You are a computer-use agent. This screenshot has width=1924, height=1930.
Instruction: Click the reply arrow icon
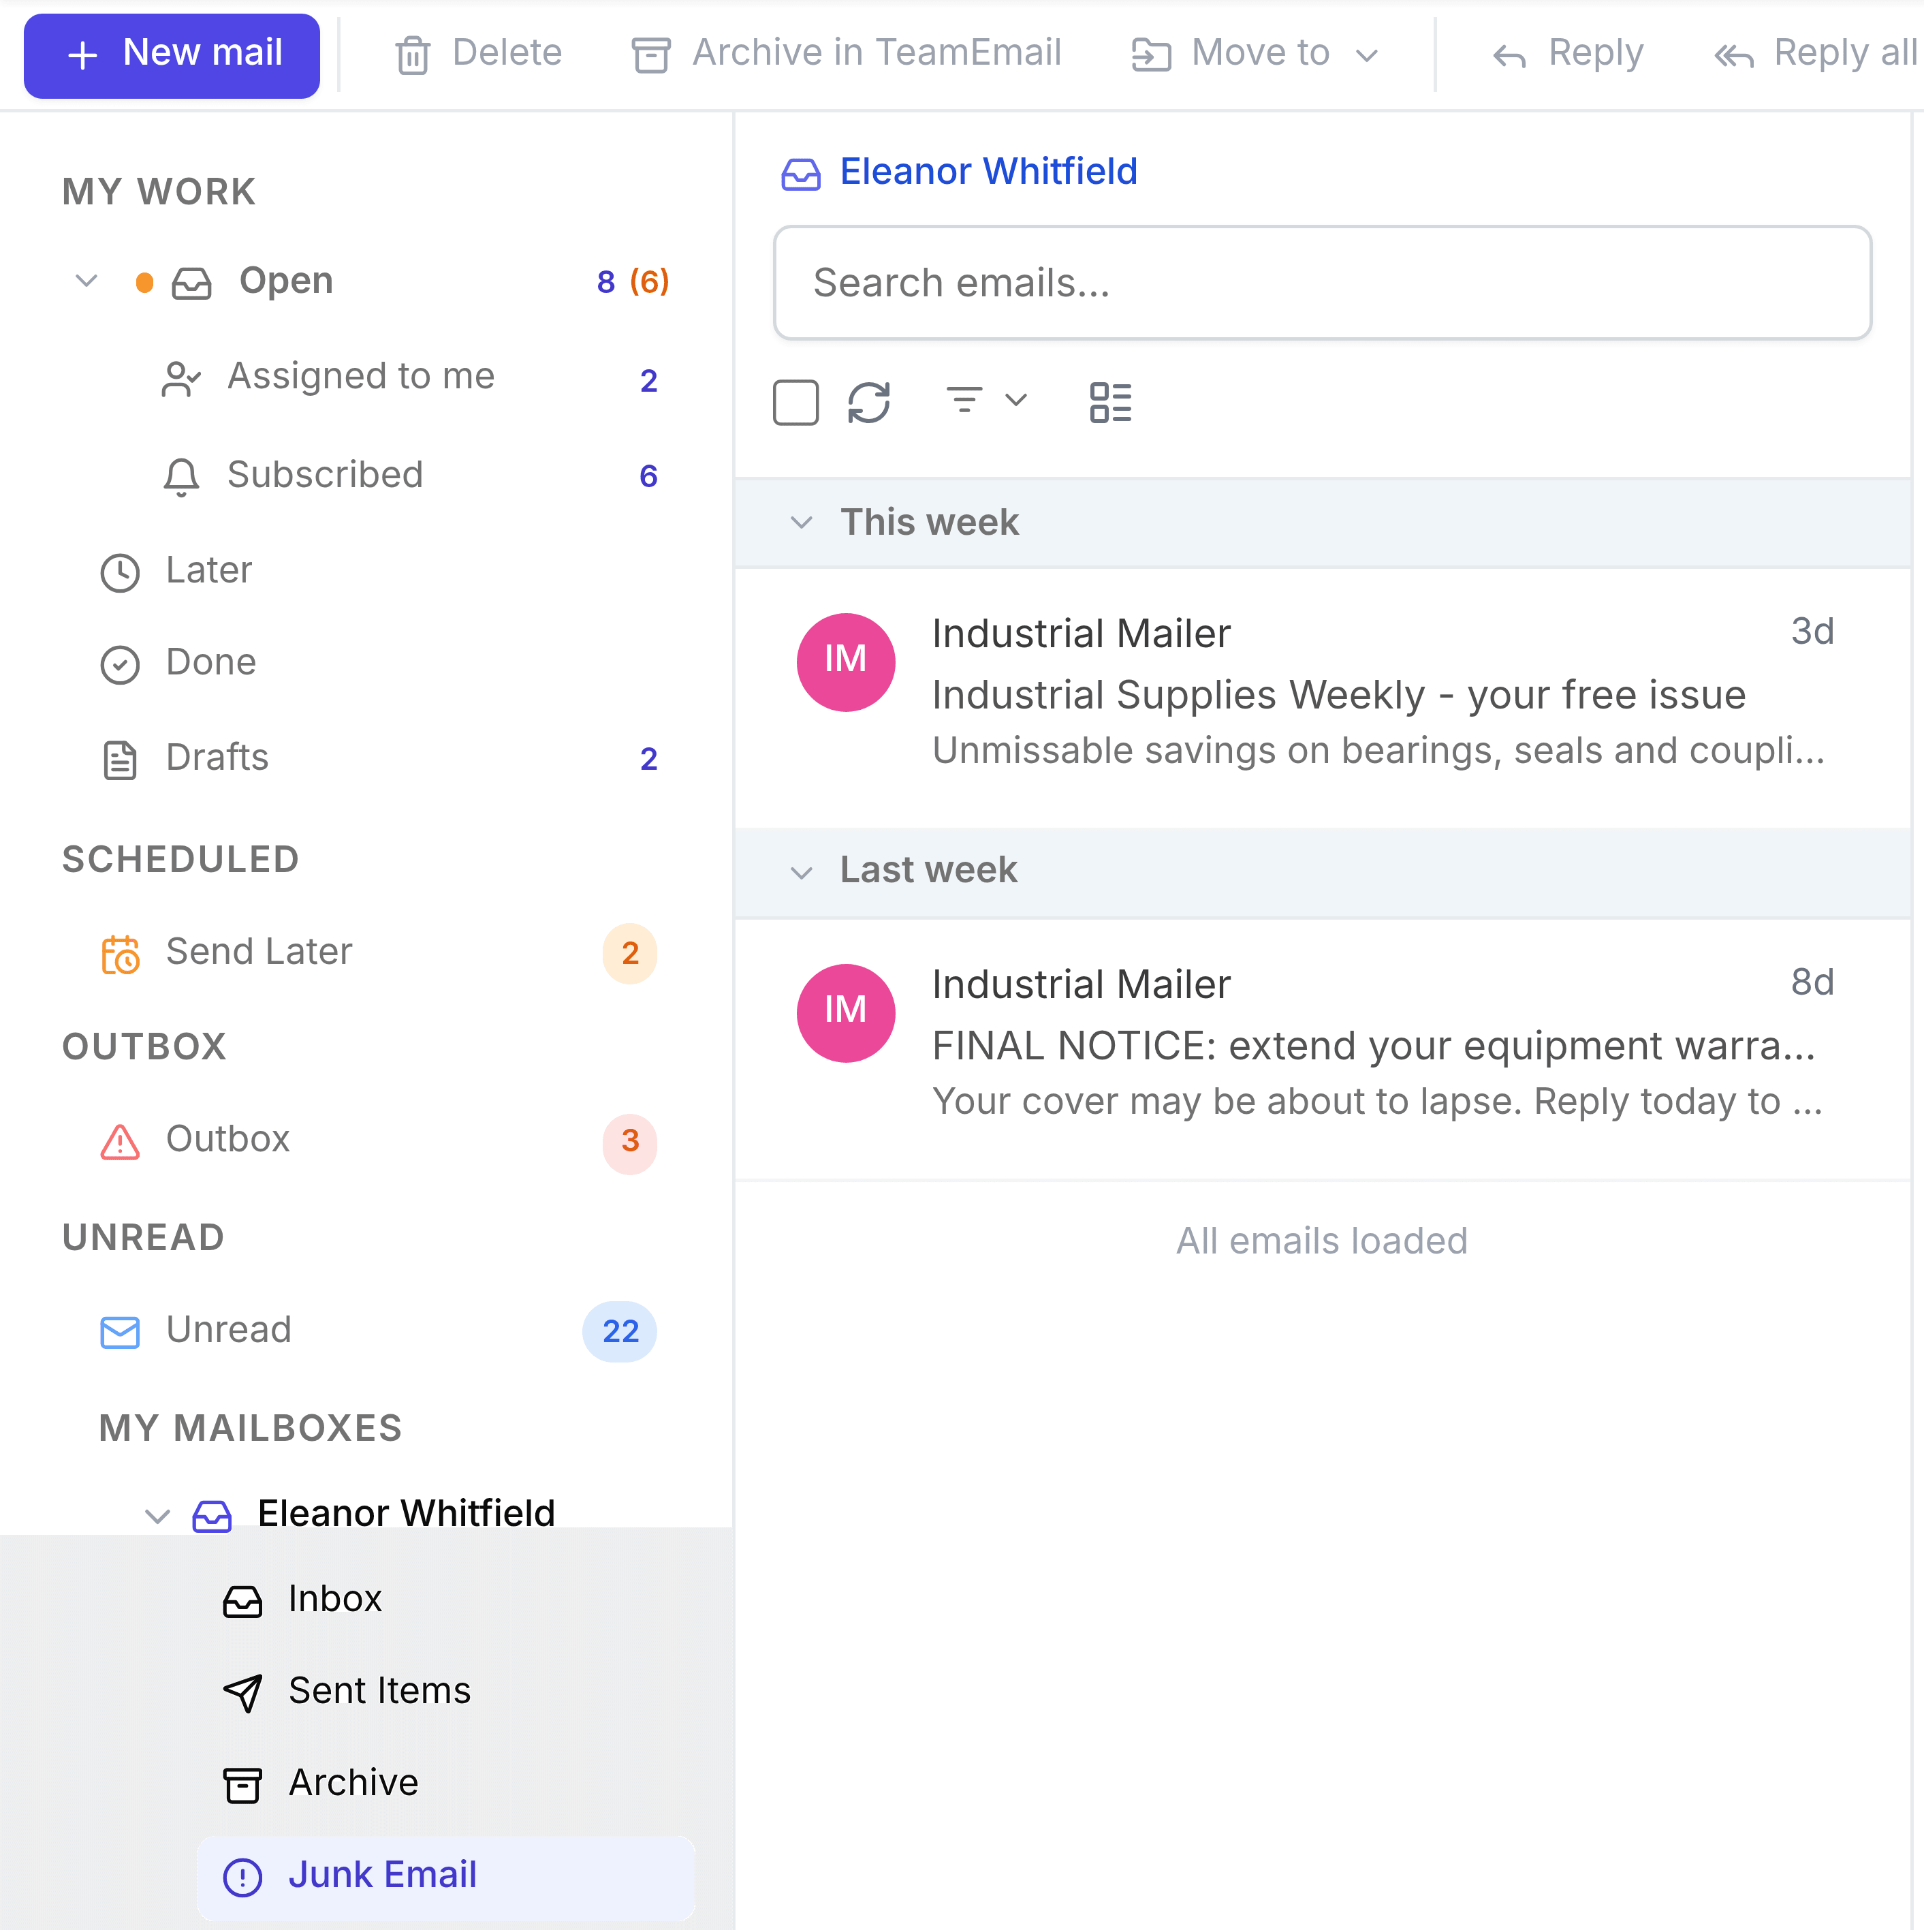(x=1509, y=57)
